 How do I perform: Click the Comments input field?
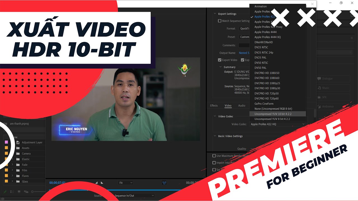coord(244,45)
